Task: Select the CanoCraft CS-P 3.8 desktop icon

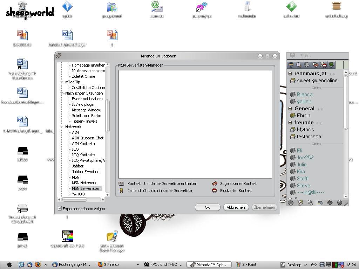Action: [67, 239]
